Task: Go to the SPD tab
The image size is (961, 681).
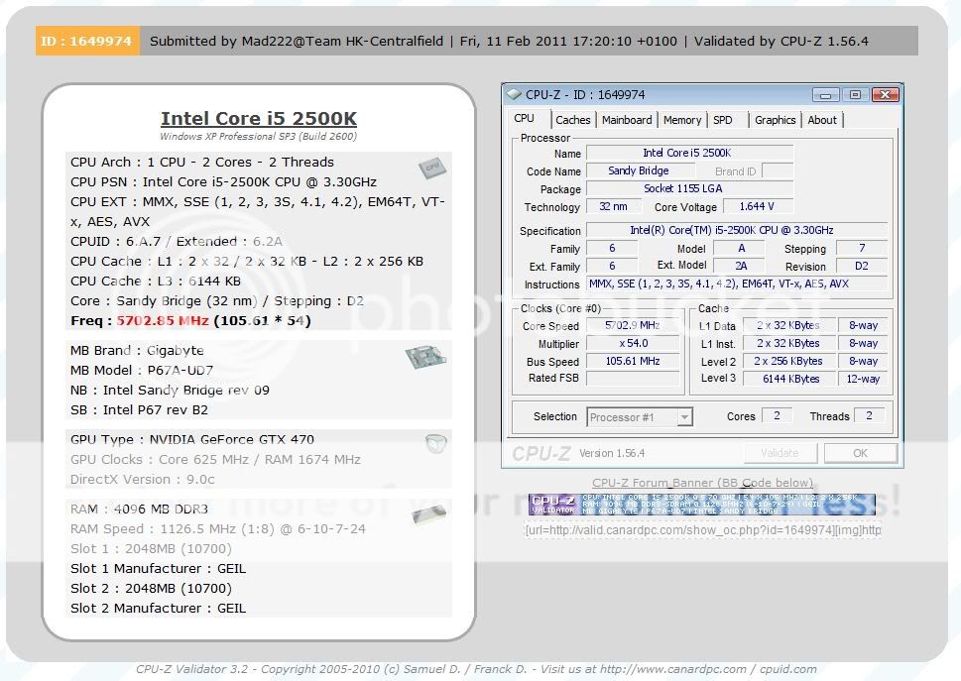Action: click(723, 120)
